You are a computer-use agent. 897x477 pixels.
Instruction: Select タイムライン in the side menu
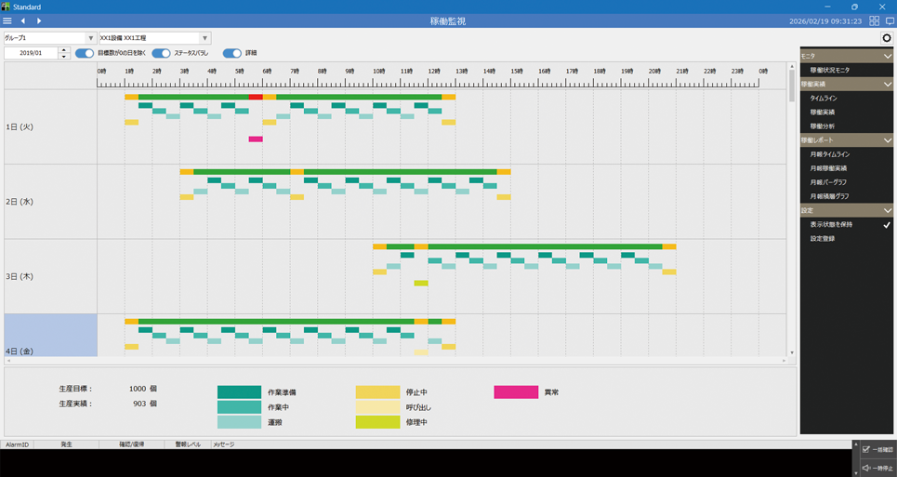pyautogui.click(x=824, y=98)
